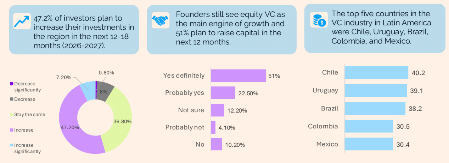Viewport: 449px width, 163px height.
Task: Click the purple Decrease significantly legend swatch
Action: 12,84
